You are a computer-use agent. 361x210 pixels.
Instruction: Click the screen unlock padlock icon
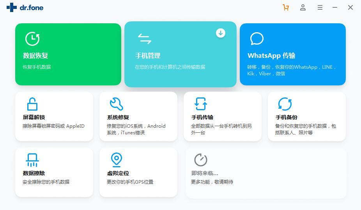pyautogui.click(x=32, y=104)
